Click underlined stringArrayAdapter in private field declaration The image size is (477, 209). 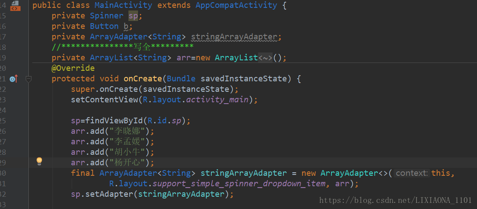tap(234, 37)
